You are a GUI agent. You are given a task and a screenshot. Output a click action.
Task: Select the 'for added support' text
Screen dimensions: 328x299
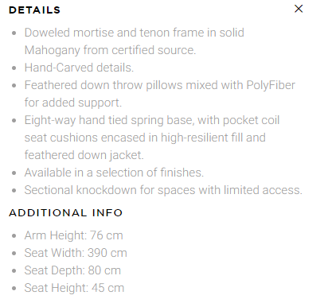point(73,103)
